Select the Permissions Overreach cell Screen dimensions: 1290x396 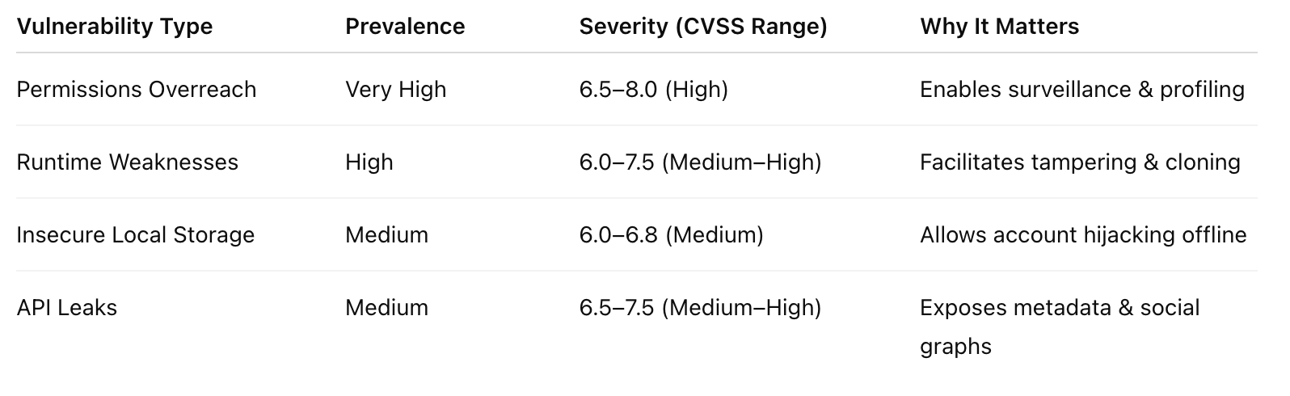pos(137,89)
